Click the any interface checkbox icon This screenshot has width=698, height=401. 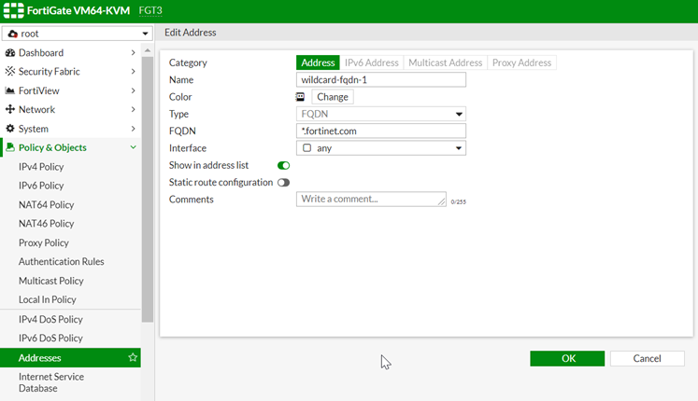[306, 148]
